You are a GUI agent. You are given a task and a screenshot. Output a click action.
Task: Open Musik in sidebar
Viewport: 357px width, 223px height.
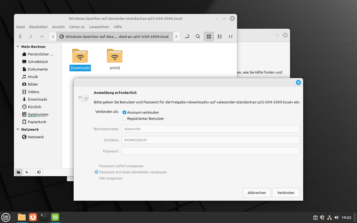(38, 77)
